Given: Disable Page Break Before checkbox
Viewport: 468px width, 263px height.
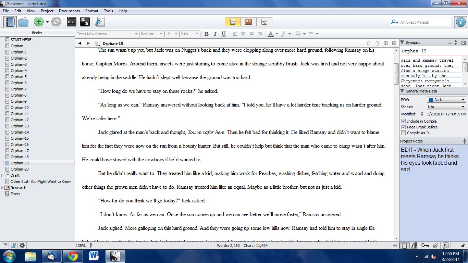Looking at the screenshot, I should click(403, 127).
